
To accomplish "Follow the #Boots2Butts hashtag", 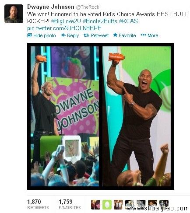I will (x=100, y=21).
